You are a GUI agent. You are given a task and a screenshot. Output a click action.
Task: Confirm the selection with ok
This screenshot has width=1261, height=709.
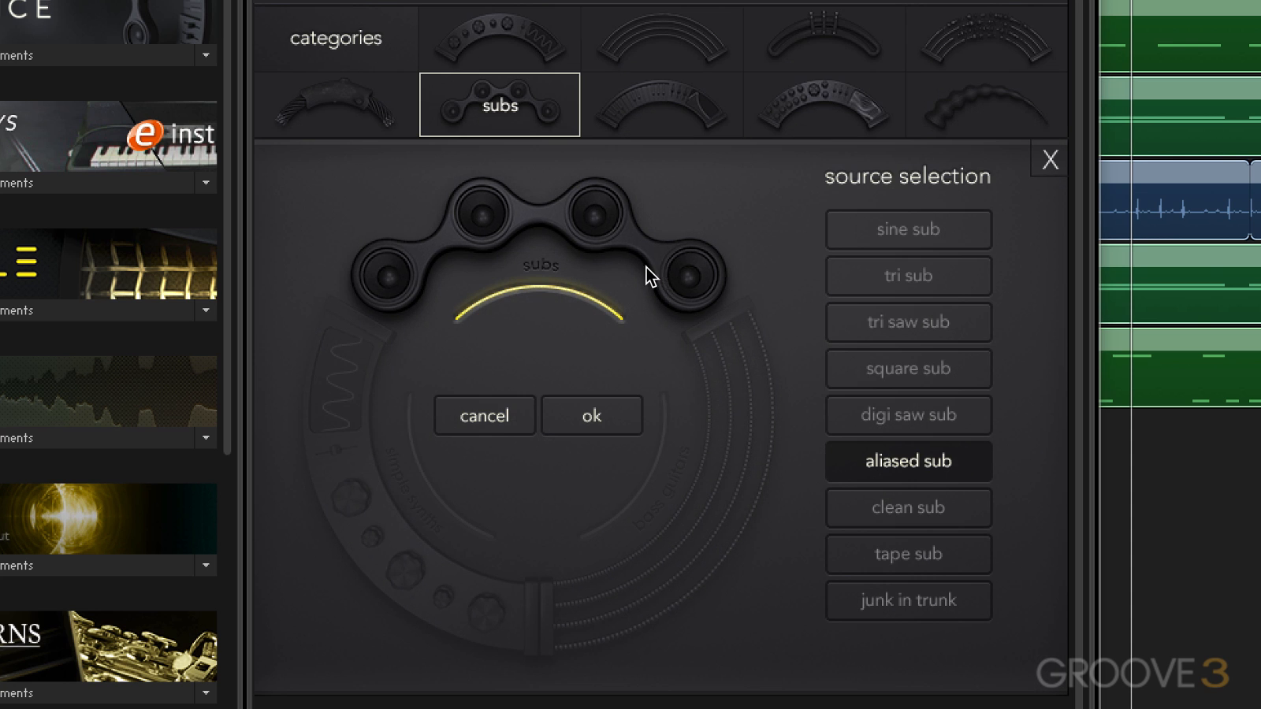coord(592,415)
